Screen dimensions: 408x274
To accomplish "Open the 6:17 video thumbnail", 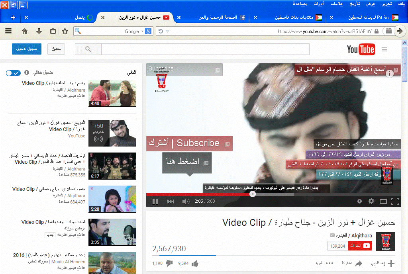I will (112, 166).
